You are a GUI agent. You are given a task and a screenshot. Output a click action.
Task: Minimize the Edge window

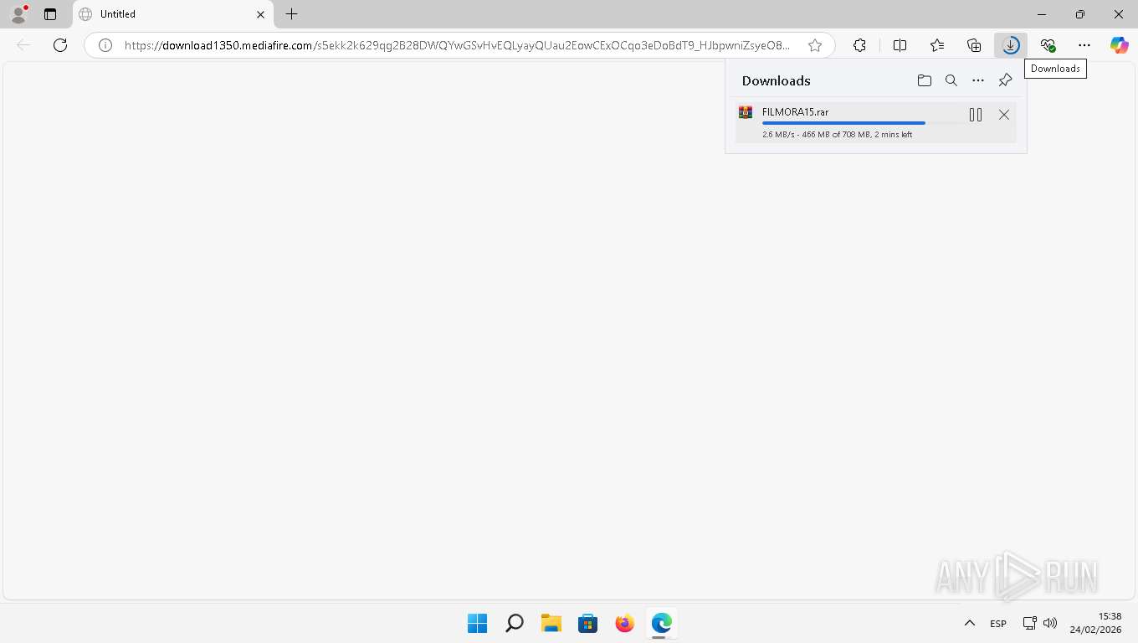pos(1042,14)
